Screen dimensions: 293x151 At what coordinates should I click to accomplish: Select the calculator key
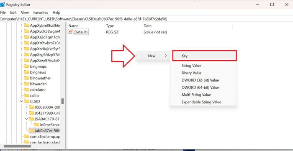point(38,90)
